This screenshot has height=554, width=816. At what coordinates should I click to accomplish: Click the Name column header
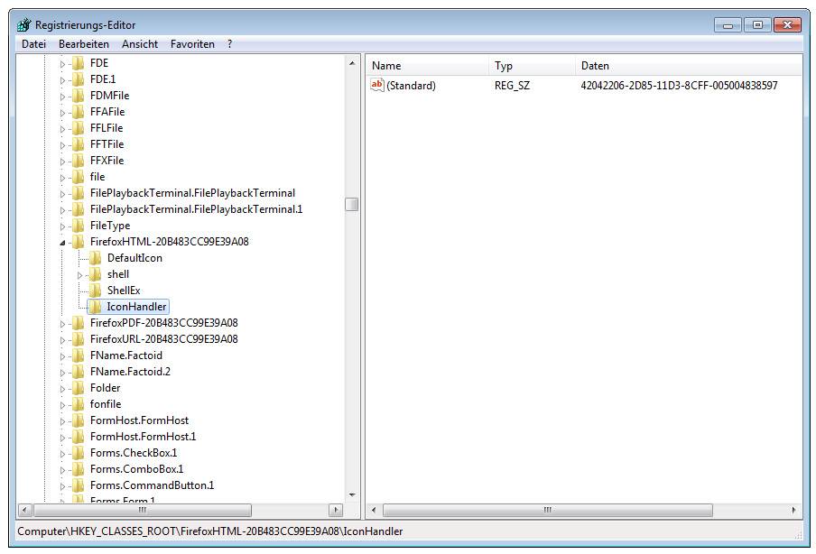[386, 66]
